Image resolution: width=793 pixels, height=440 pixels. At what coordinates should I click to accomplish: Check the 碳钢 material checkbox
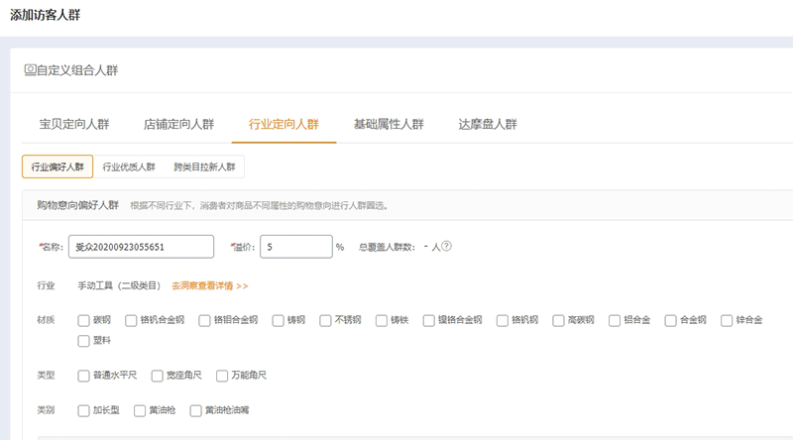pos(83,320)
